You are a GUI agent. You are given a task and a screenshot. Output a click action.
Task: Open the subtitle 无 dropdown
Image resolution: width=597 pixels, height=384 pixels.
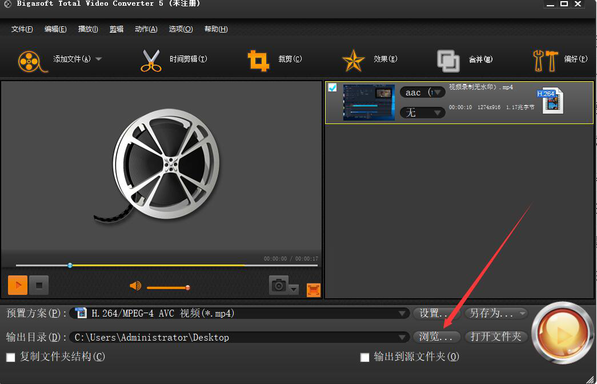423,113
